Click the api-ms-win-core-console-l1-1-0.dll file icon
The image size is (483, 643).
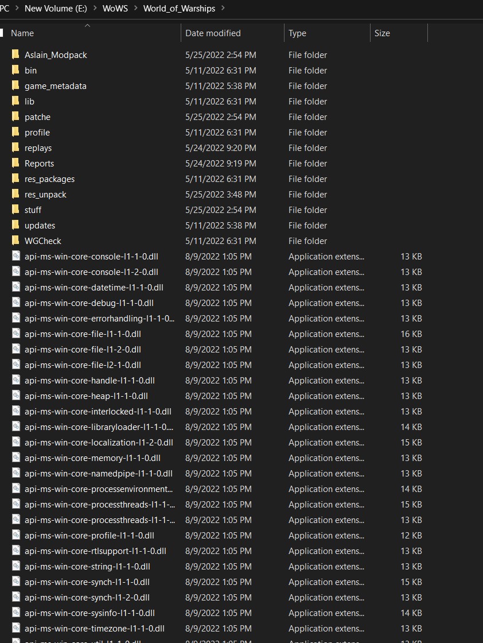[16, 256]
